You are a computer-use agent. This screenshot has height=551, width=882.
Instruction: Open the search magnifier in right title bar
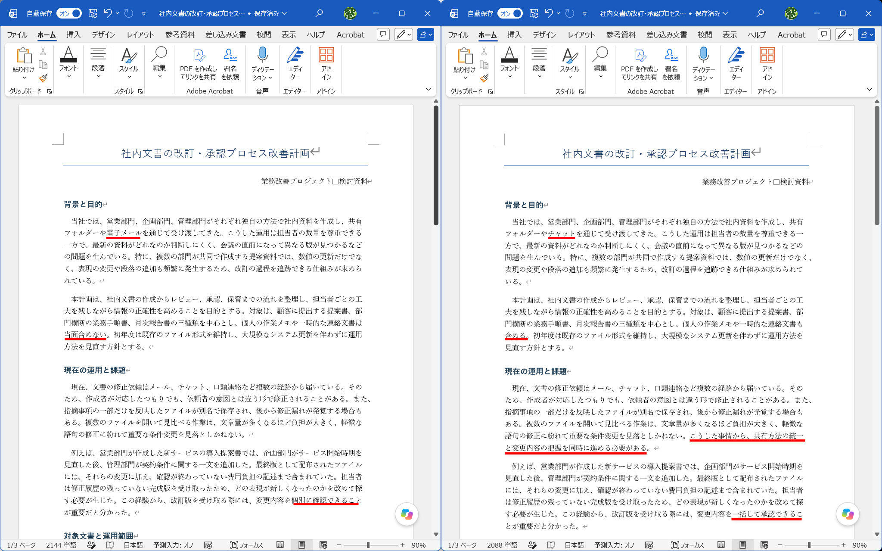pos(760,13)
